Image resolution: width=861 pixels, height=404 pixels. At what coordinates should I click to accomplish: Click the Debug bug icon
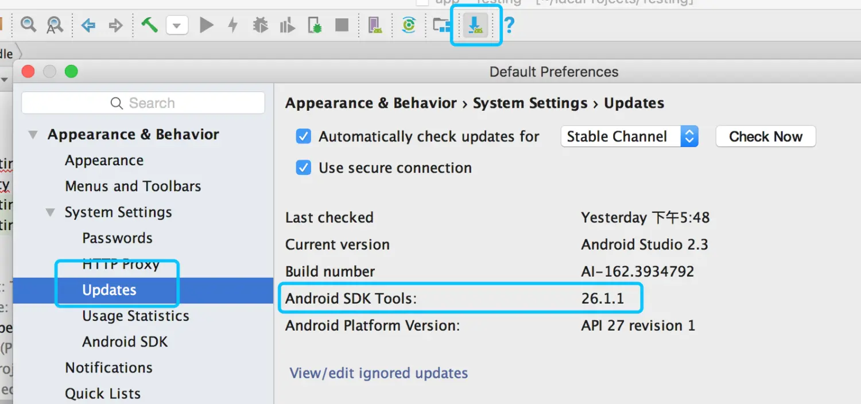pos(261,25)
